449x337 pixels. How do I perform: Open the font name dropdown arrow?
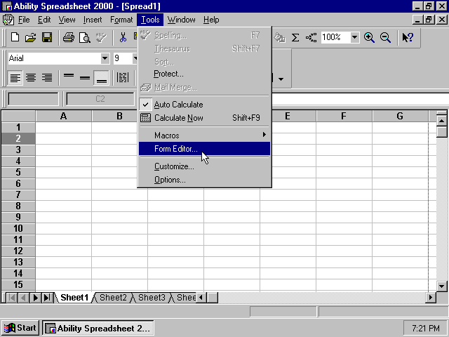point(105,58)
